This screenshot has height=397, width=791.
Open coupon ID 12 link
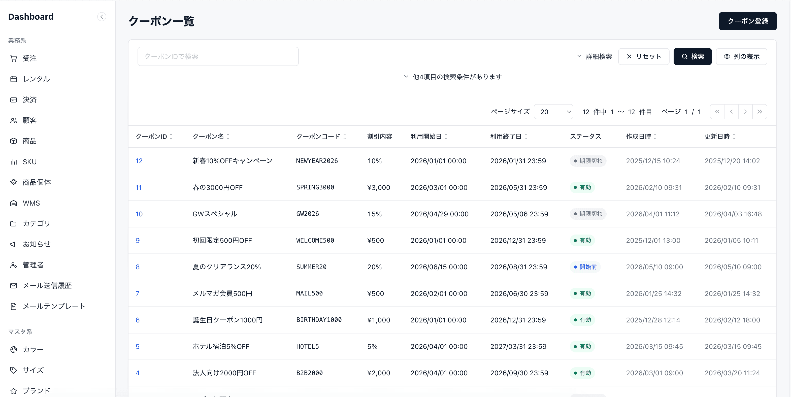click(x=139, y=161)
